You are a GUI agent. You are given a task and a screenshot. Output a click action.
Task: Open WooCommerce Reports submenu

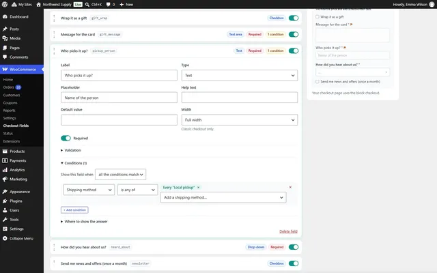[9, 111]
